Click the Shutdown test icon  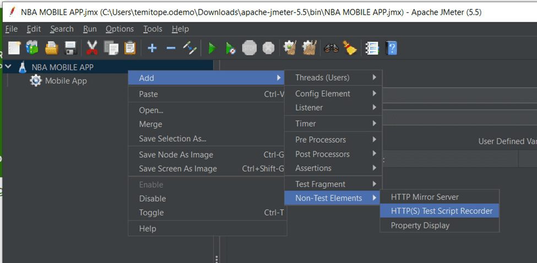point(269,48)
